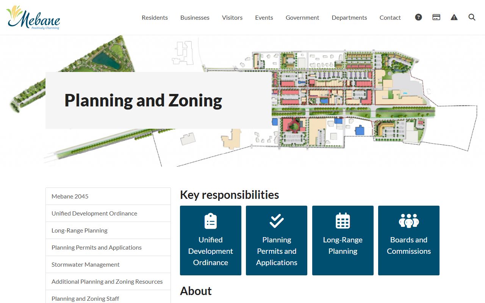Open the Visitors menu
This screenshot has width=485, height=303.
(232, 17)
